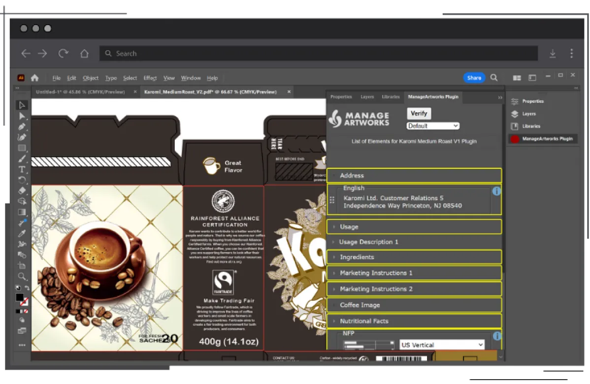Click the drag handle beside the English address
590x384 pixels.
332,200
